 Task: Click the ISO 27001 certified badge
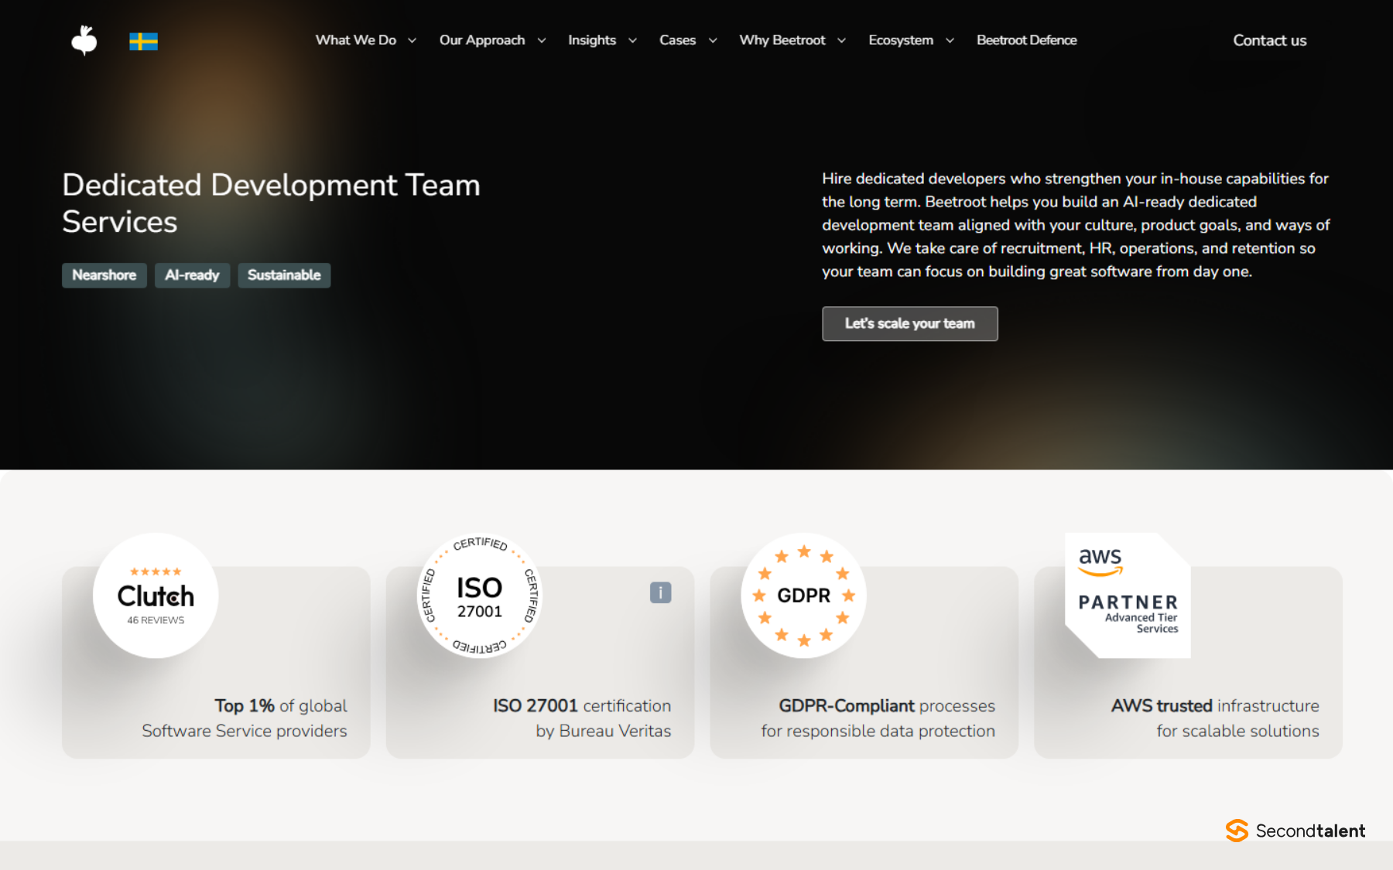[480, 595]
